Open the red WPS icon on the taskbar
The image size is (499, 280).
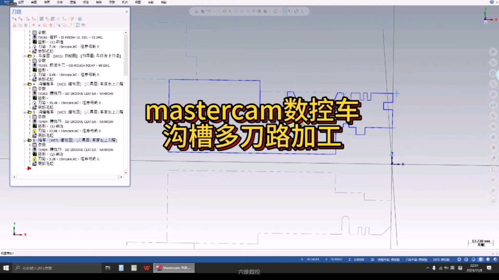[147, 268]
